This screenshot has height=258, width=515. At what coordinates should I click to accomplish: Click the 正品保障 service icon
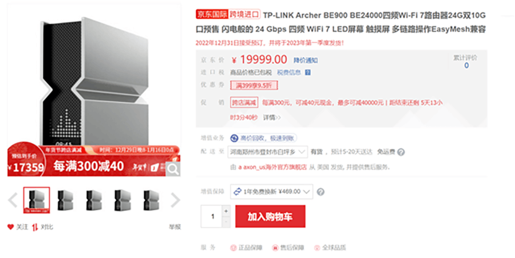click(233, 248)
